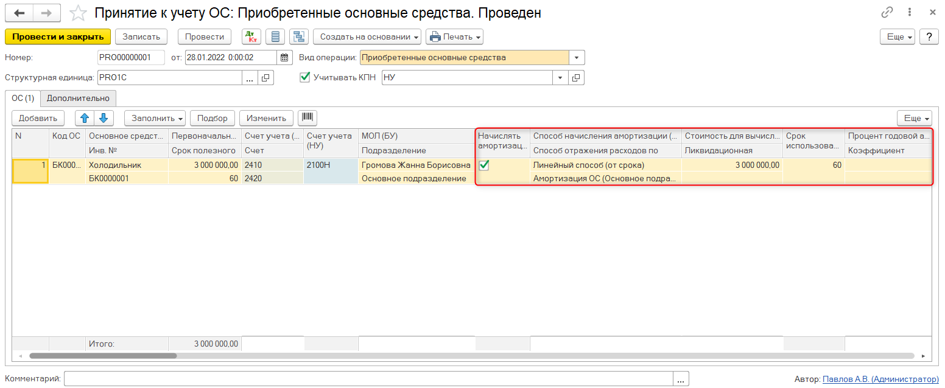Viewport: 945px width, 388px height.
Task: Open the register movements list icon
Action: point(275,37)
